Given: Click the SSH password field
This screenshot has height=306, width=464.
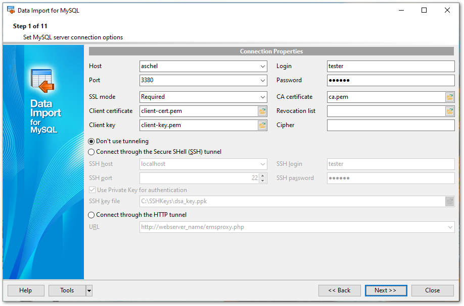Looking at the screenshot, I should pos(391,178).
